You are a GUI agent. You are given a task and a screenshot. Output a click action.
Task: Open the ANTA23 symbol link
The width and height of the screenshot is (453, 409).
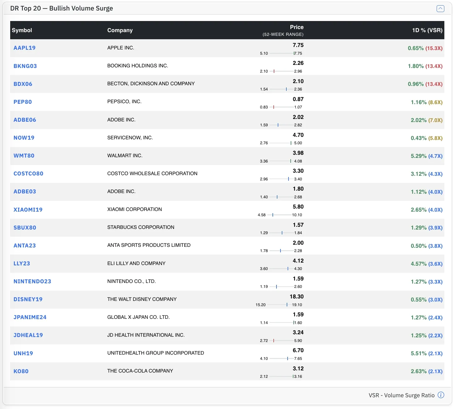point(25,245)
